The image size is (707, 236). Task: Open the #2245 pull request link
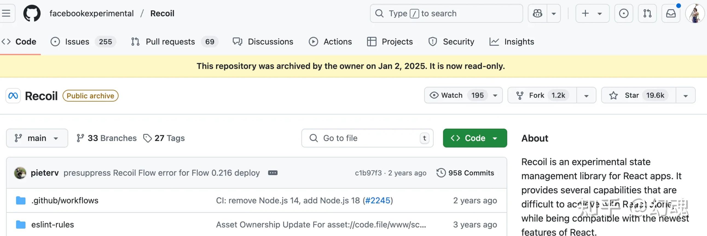tap(377, 200)
